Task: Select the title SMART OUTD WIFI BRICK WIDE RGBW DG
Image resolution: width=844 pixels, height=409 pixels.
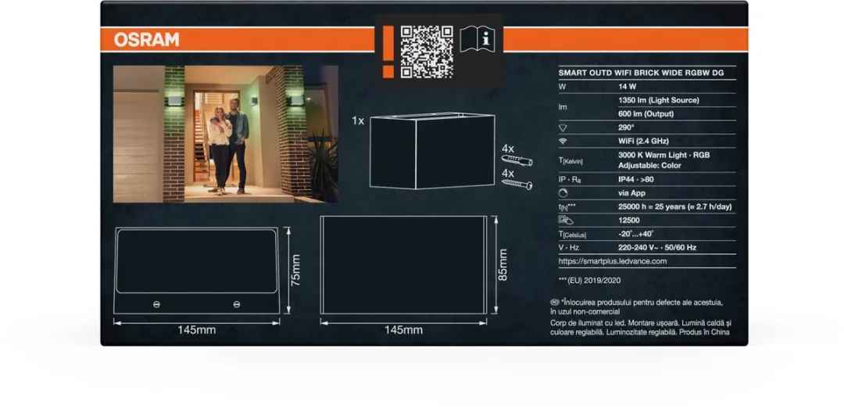Action: click(641, 73)
